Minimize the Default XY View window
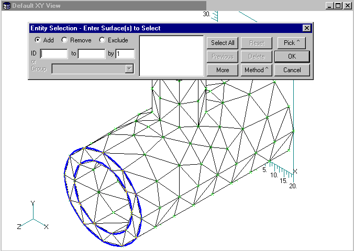 tap(329, 6)
